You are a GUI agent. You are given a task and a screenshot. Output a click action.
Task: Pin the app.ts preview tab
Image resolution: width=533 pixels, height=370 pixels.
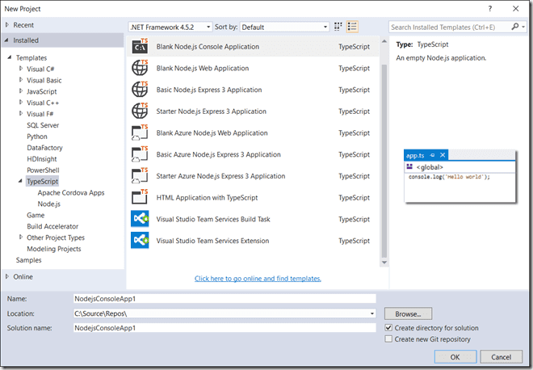point(432,155)
